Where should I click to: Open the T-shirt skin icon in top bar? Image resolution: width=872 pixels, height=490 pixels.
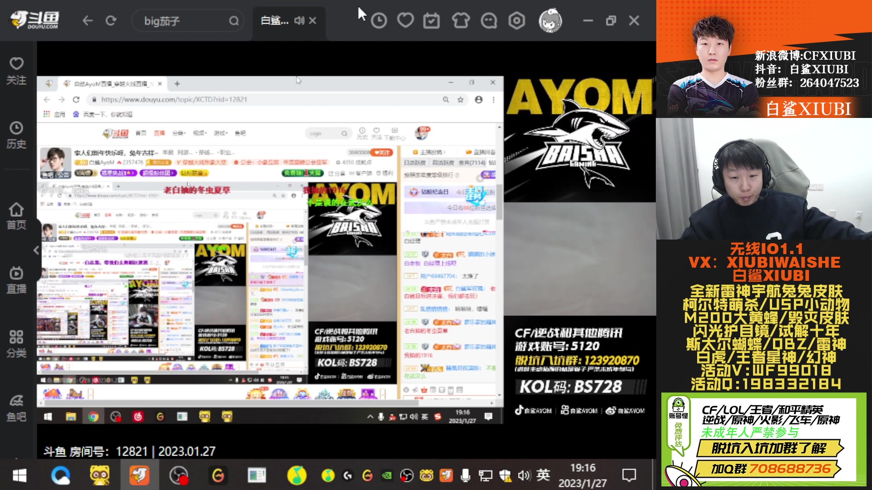tap(461, 20)
